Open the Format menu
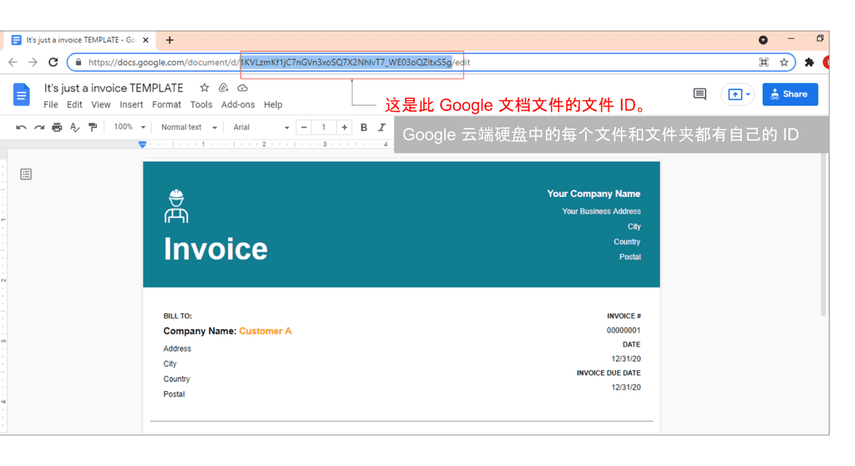The height and width of the screenshot is (466, 855). click(166, 105)
